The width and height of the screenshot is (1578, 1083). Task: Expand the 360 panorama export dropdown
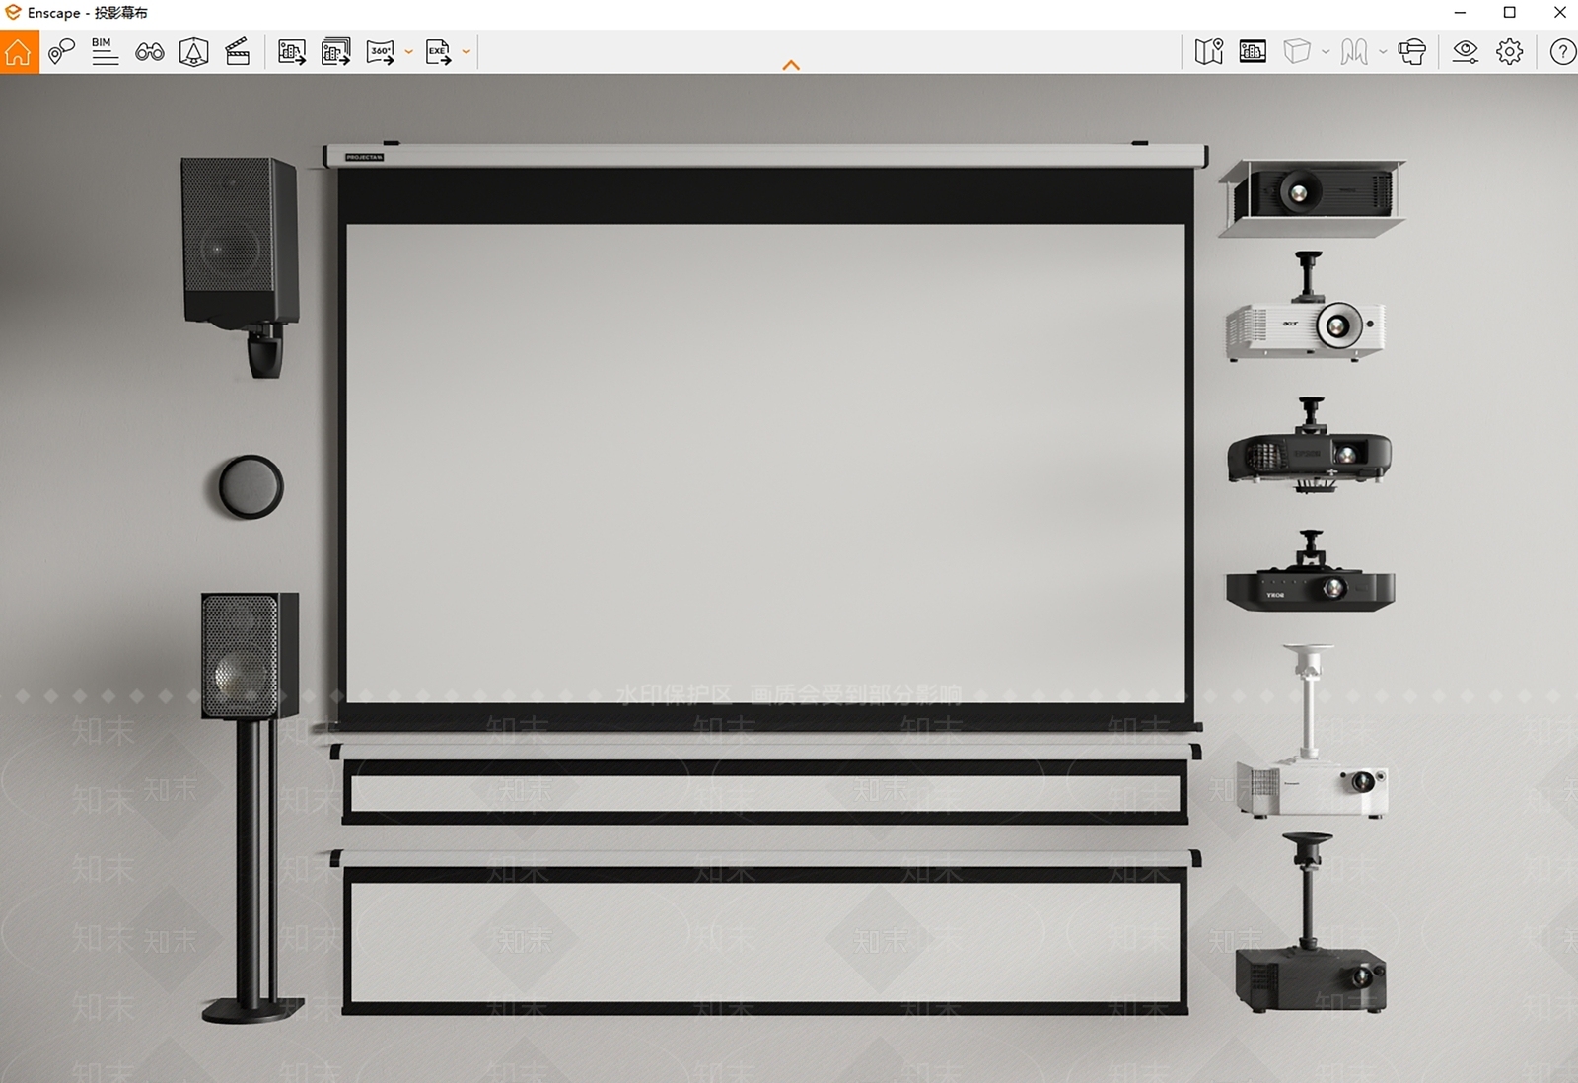(408, 52)
